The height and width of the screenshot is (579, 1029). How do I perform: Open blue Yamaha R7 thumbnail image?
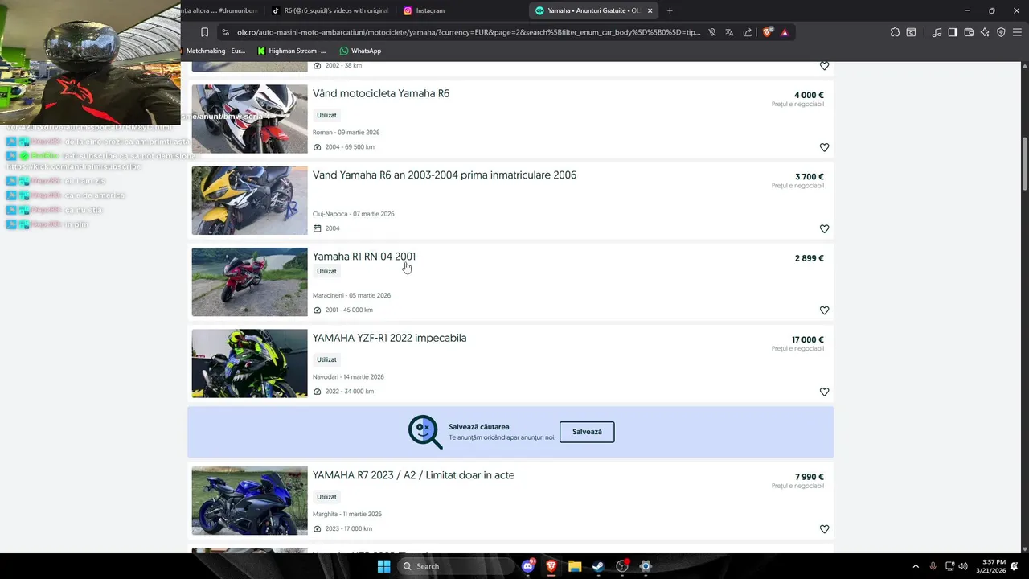pos(249,501)
